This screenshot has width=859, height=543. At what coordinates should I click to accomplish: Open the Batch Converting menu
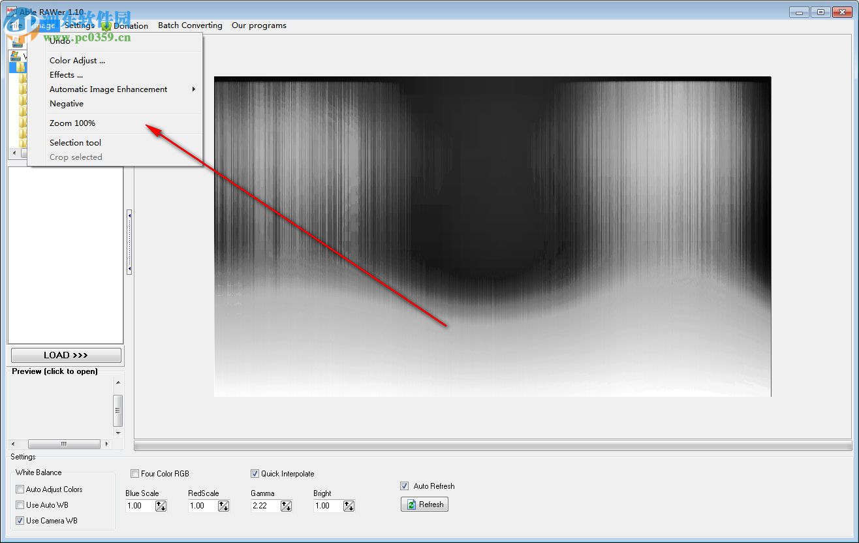pos(190,25)
